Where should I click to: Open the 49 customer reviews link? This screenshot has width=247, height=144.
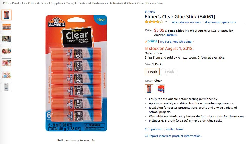pos(186,22)
